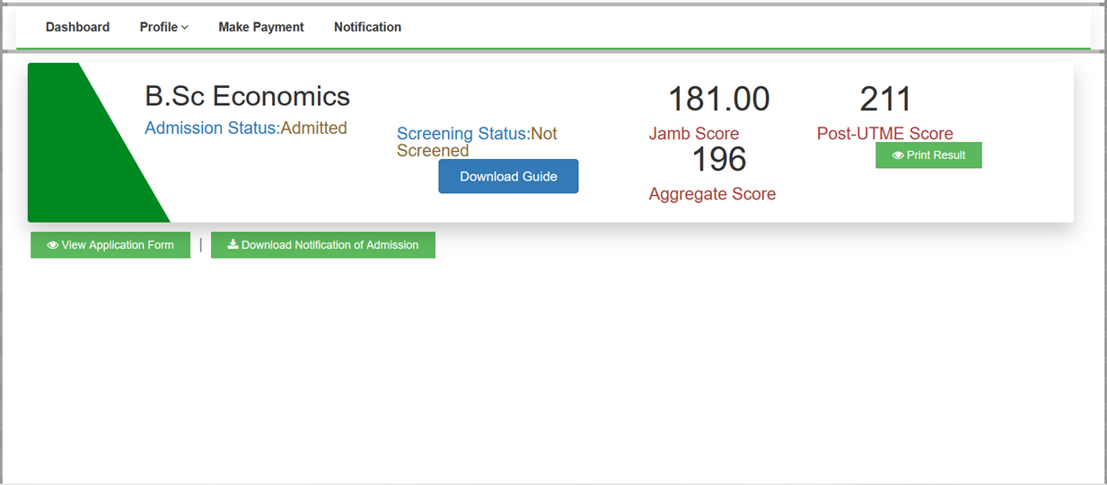Open the Dashboard menu item
Viewport: 1107px width, 485px height.
coord(77,27)
